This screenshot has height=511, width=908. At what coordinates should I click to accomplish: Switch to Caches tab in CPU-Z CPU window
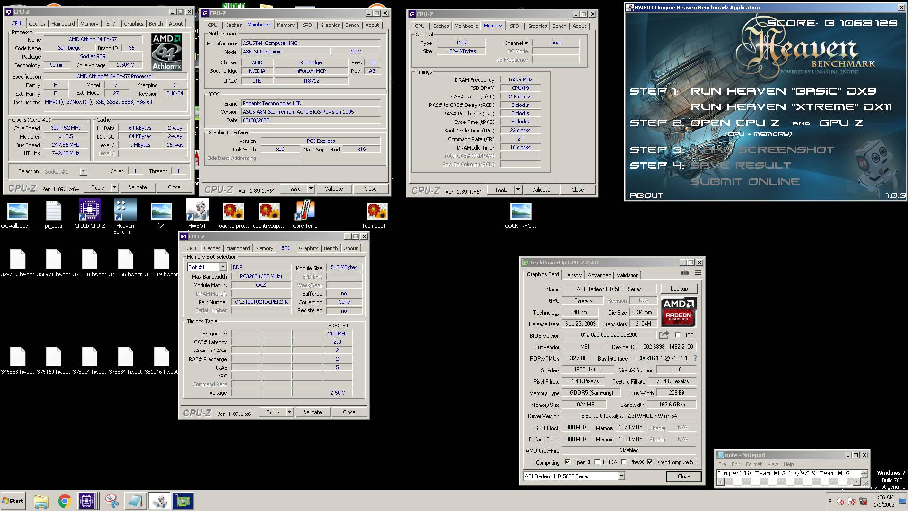pyautogui.click(x=37, y=24)
